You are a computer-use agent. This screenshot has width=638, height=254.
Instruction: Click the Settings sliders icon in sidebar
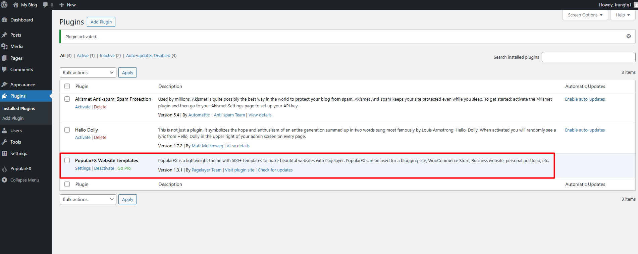[x=4, y=153]
